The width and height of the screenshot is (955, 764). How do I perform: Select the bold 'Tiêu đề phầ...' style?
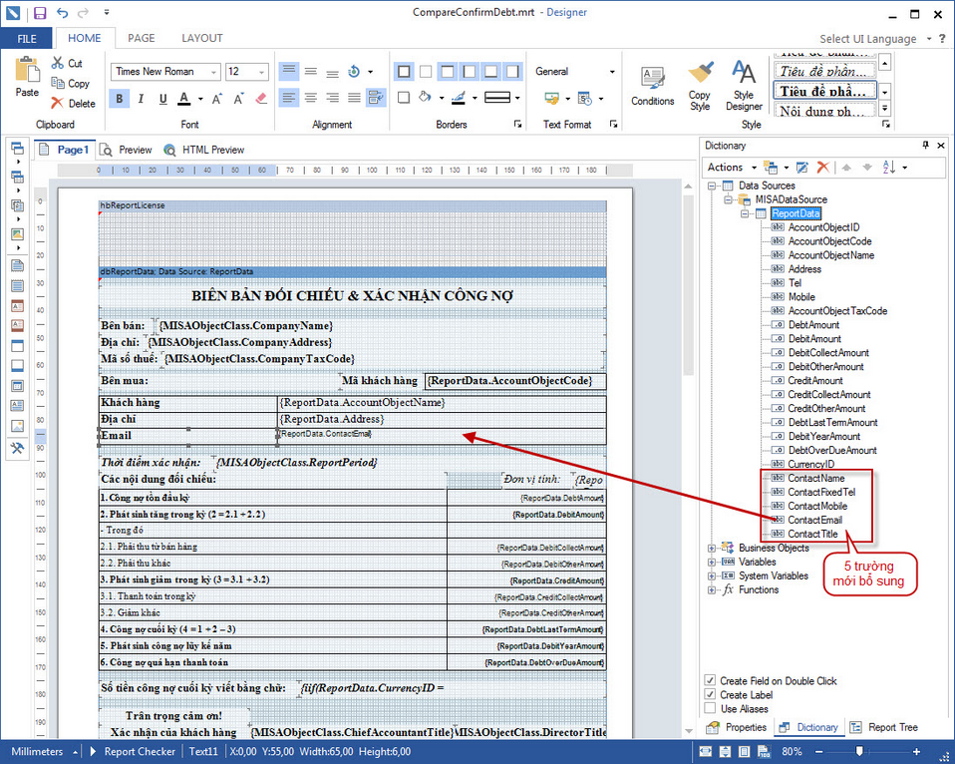[824, 91]
